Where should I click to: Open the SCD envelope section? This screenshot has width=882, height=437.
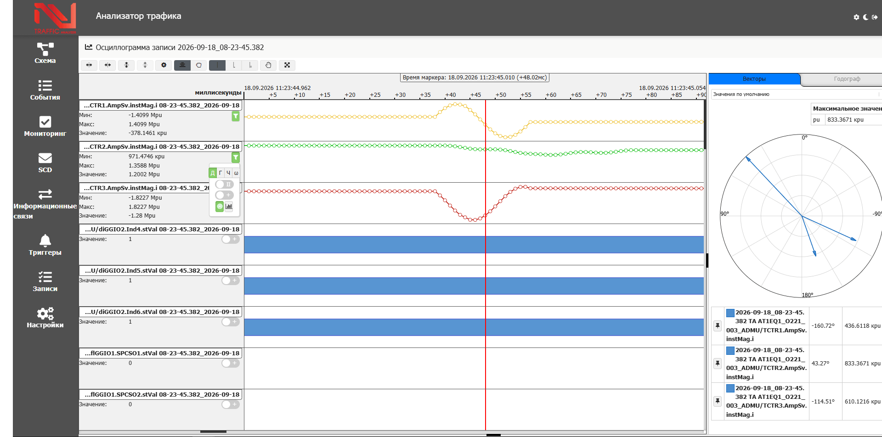coord(45,162)
